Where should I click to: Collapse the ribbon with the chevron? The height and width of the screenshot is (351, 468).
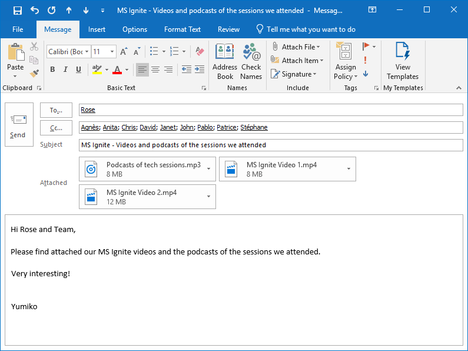pyautogui.click(x=459, y=88)
